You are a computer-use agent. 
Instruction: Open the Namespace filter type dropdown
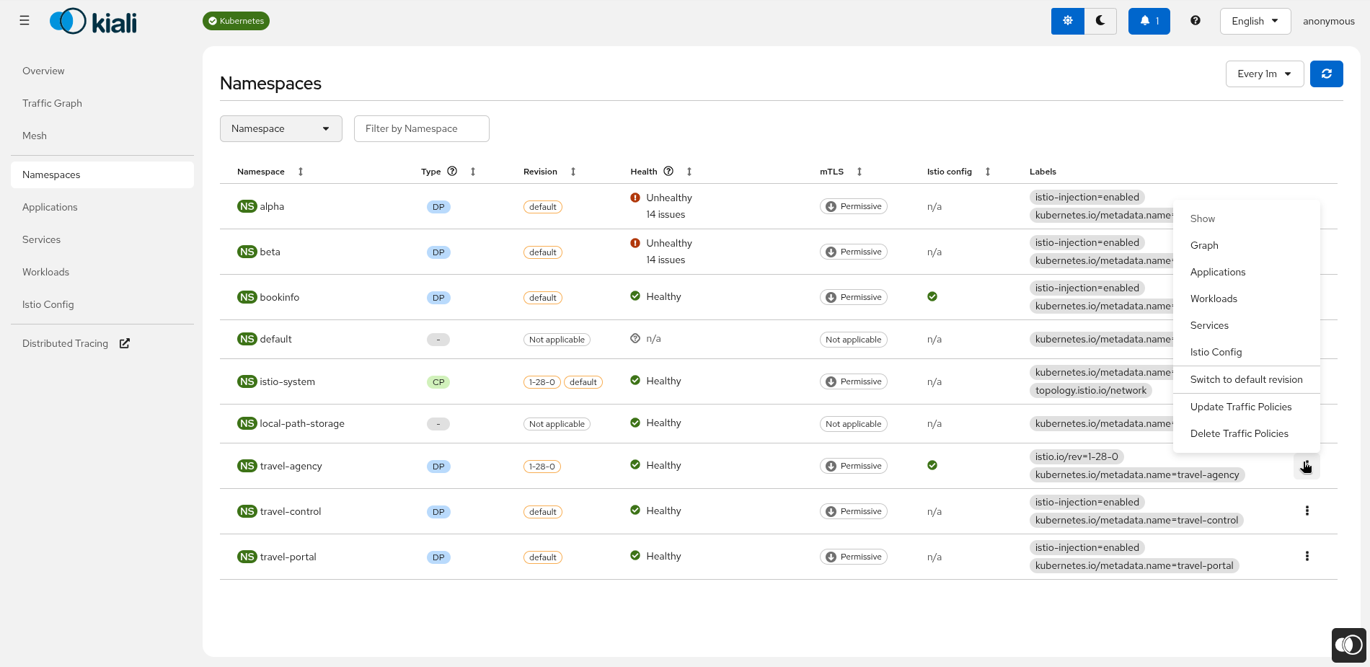280,128
